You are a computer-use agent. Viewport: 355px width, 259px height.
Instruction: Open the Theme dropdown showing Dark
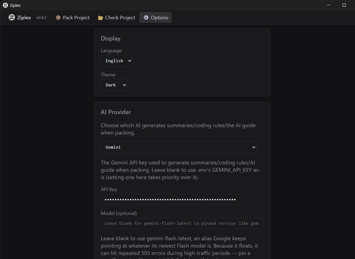[114, 85]
